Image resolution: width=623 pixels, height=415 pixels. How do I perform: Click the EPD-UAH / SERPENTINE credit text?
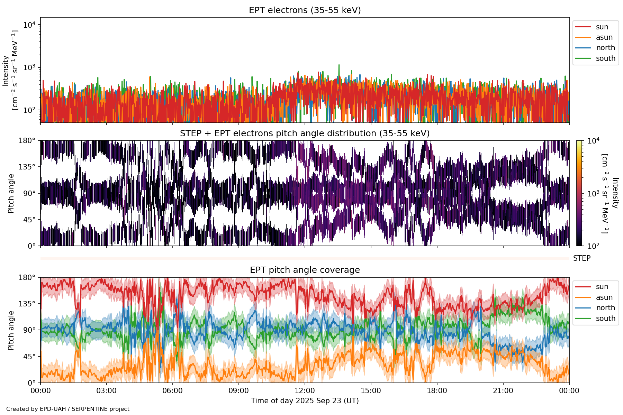(x=68, y=409)
